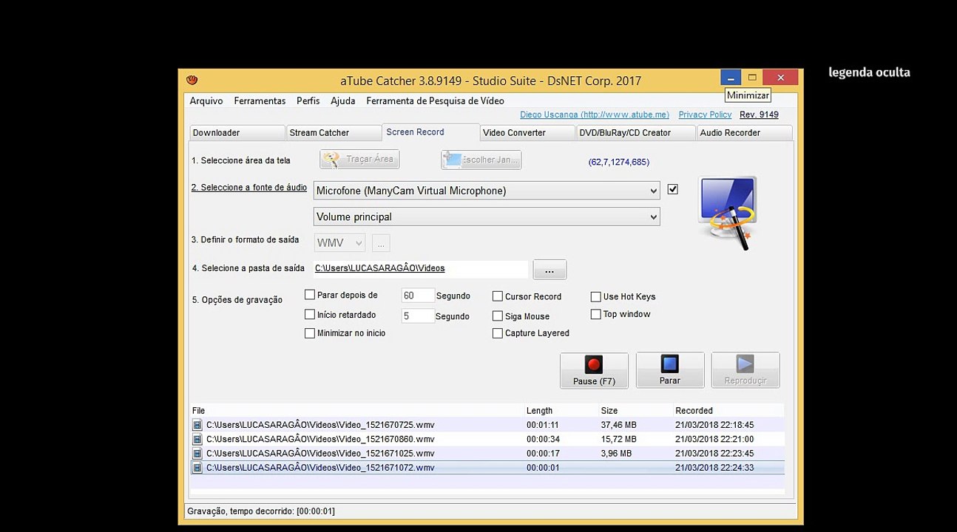Open Diego Uscanga atube.me link
The width and height of the screenshot is (957, 532).
coord(595,115)
